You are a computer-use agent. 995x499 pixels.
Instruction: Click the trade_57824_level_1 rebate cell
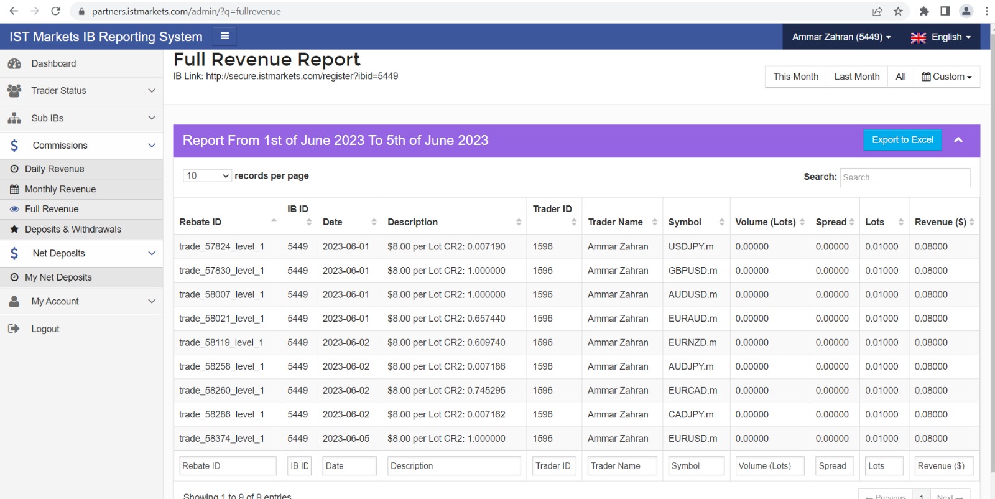221,246
